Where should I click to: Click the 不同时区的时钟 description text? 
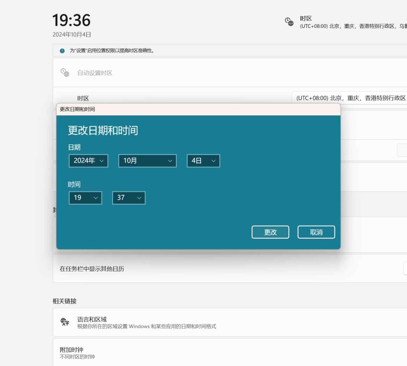coord(77,357)
